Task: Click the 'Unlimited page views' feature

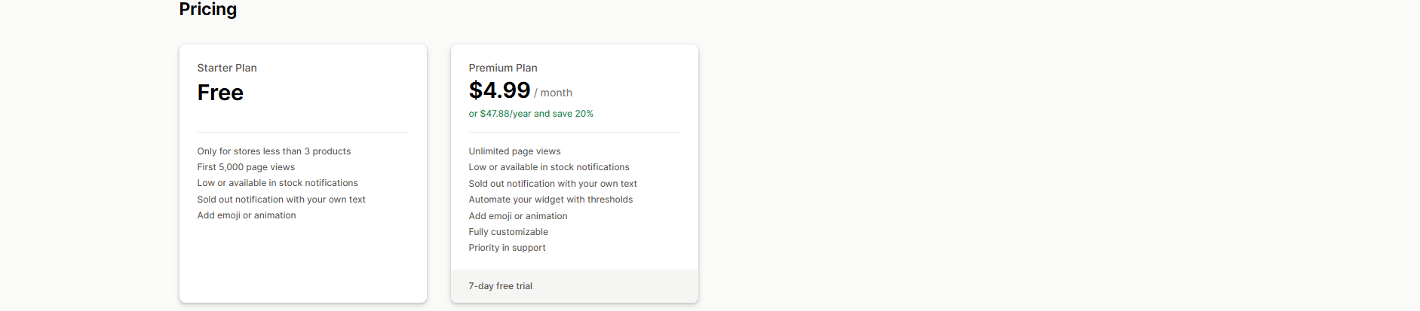Action: pos(514,151)
